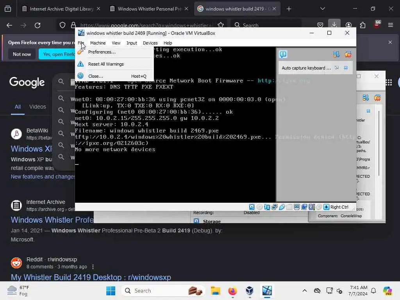
Task: Open Google apps grid icon
Action: [x=389, y=82]
